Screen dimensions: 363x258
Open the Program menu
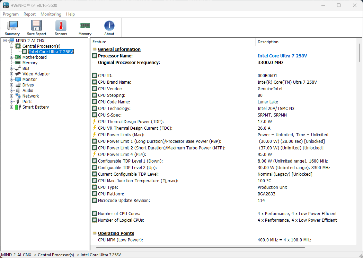point(11,14)
